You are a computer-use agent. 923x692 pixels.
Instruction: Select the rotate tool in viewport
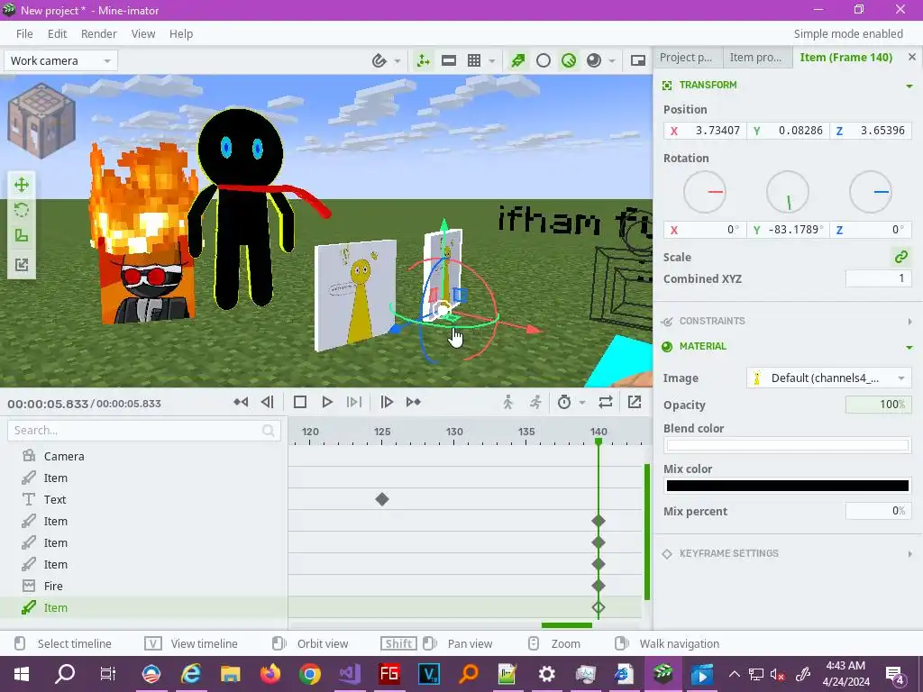(22, 210)
